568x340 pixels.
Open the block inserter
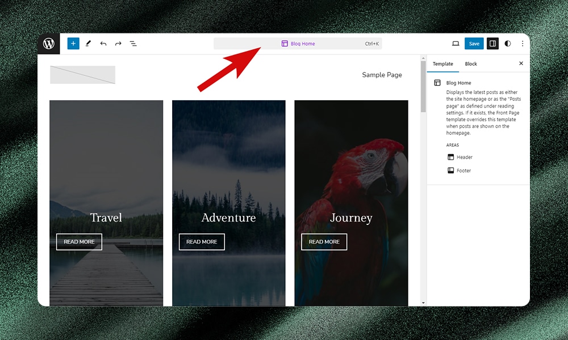[x=73, y=43]
